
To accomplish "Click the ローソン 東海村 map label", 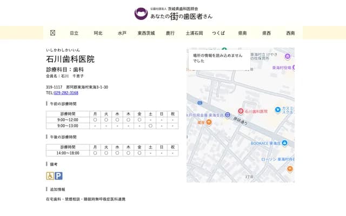I will 278,159.
